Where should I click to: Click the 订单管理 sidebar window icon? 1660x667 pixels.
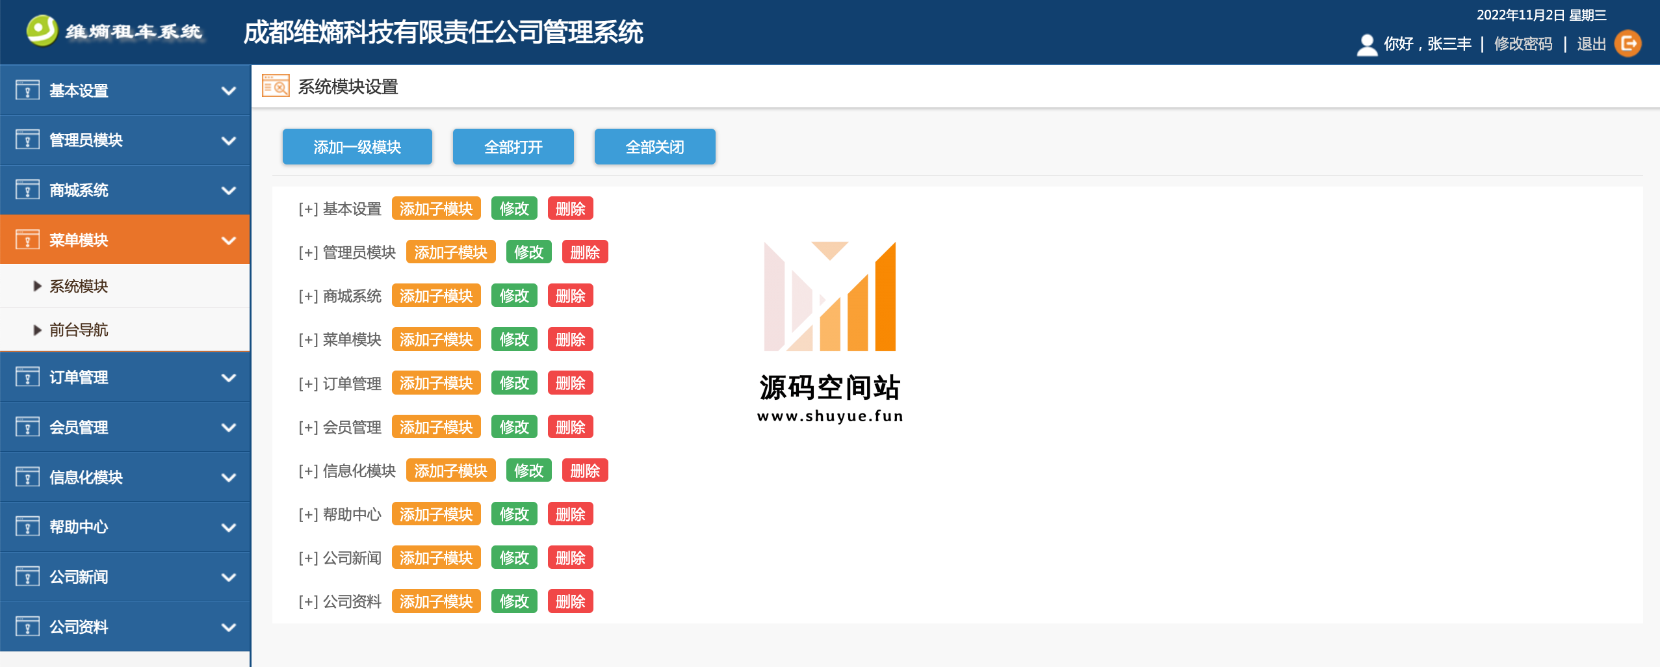coord(27,377)
